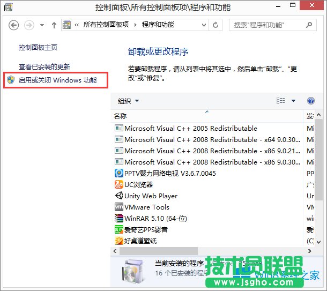Show hidden breadcrumb path with « chevron
The width and height of the screenshot is (327, 291).
[77, 25]
